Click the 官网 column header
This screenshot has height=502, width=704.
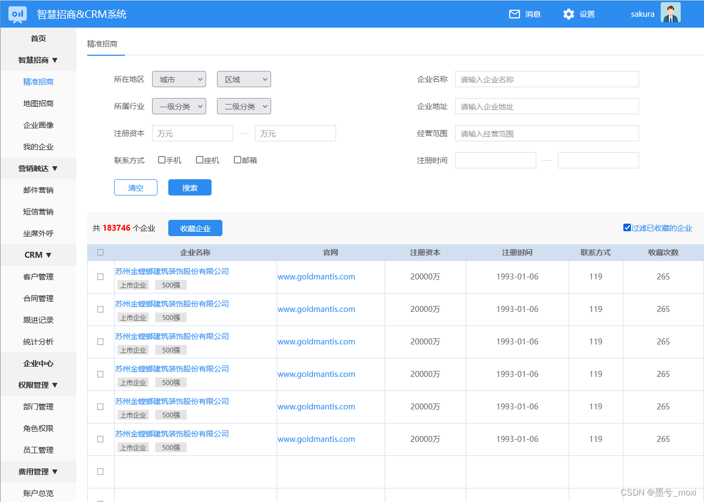pos(331,252)
